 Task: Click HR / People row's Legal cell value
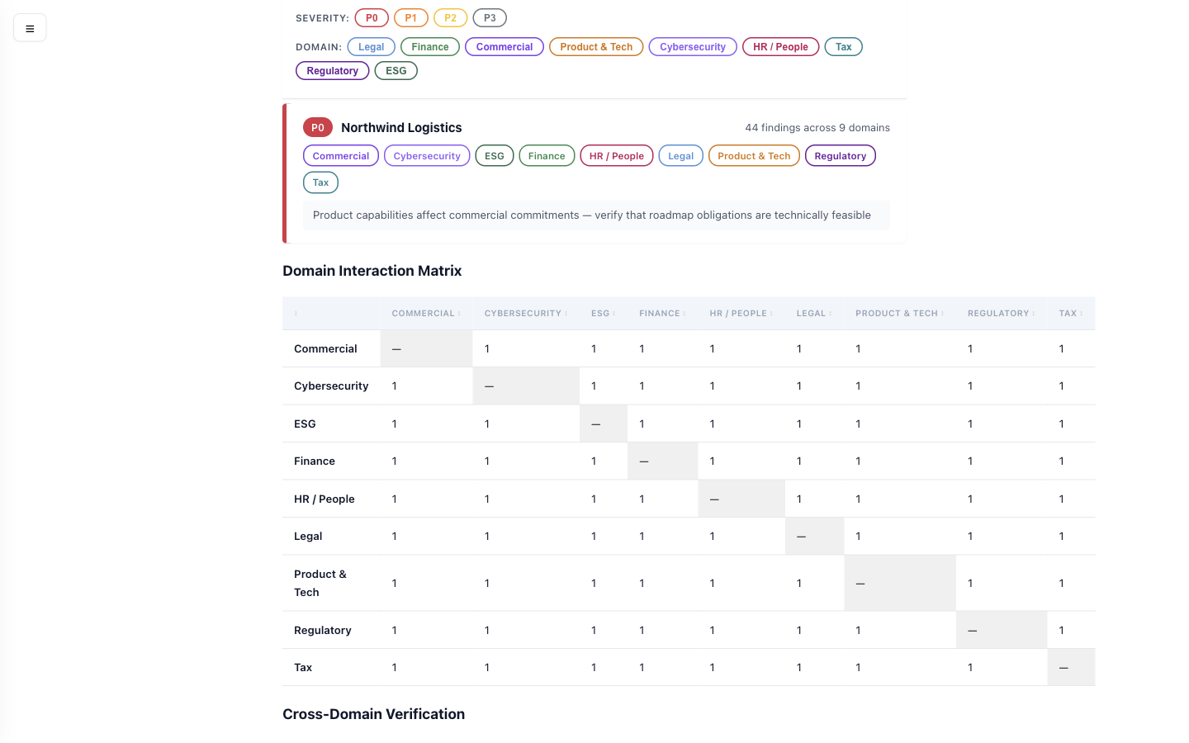click(x=799, y=499)
